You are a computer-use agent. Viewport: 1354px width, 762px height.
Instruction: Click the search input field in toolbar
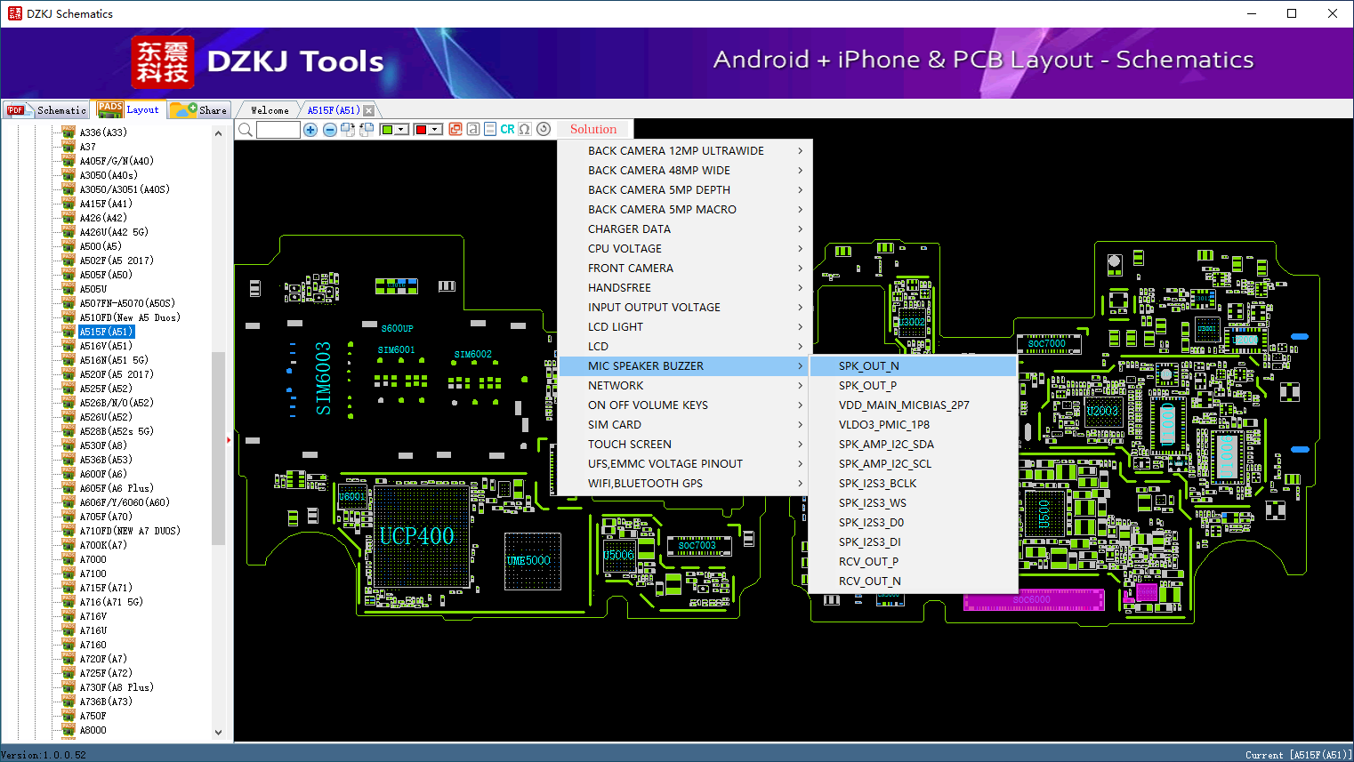[278, 130]
